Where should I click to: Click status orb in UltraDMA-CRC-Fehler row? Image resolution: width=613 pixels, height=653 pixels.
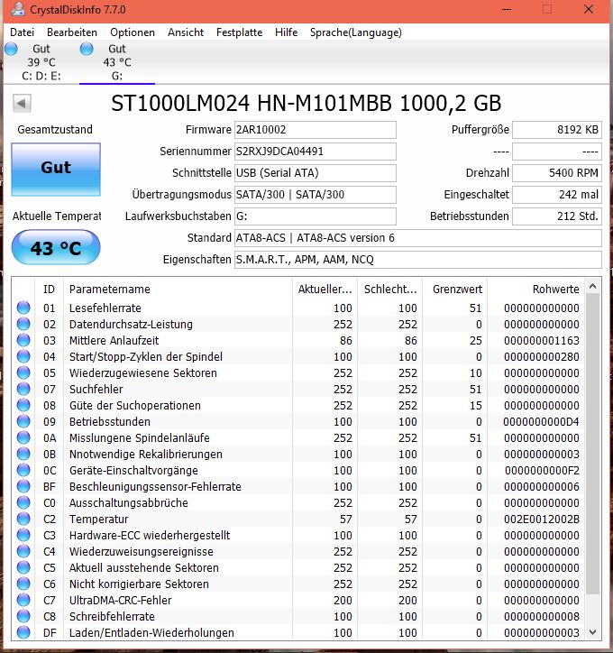(x=23, y=600)
